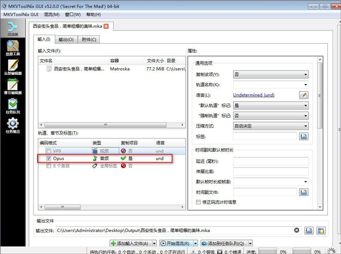Browse for a tags file (标签)

click(303, 136)
